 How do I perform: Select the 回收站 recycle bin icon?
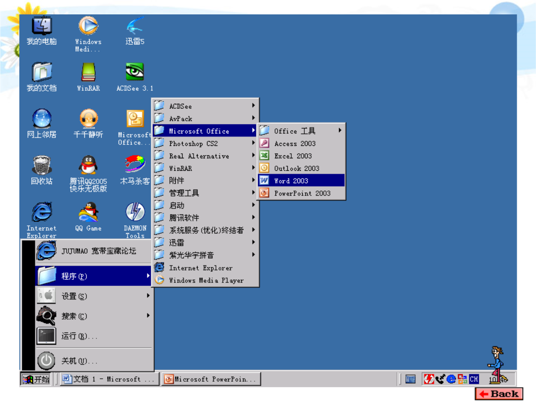pos(42,165)
